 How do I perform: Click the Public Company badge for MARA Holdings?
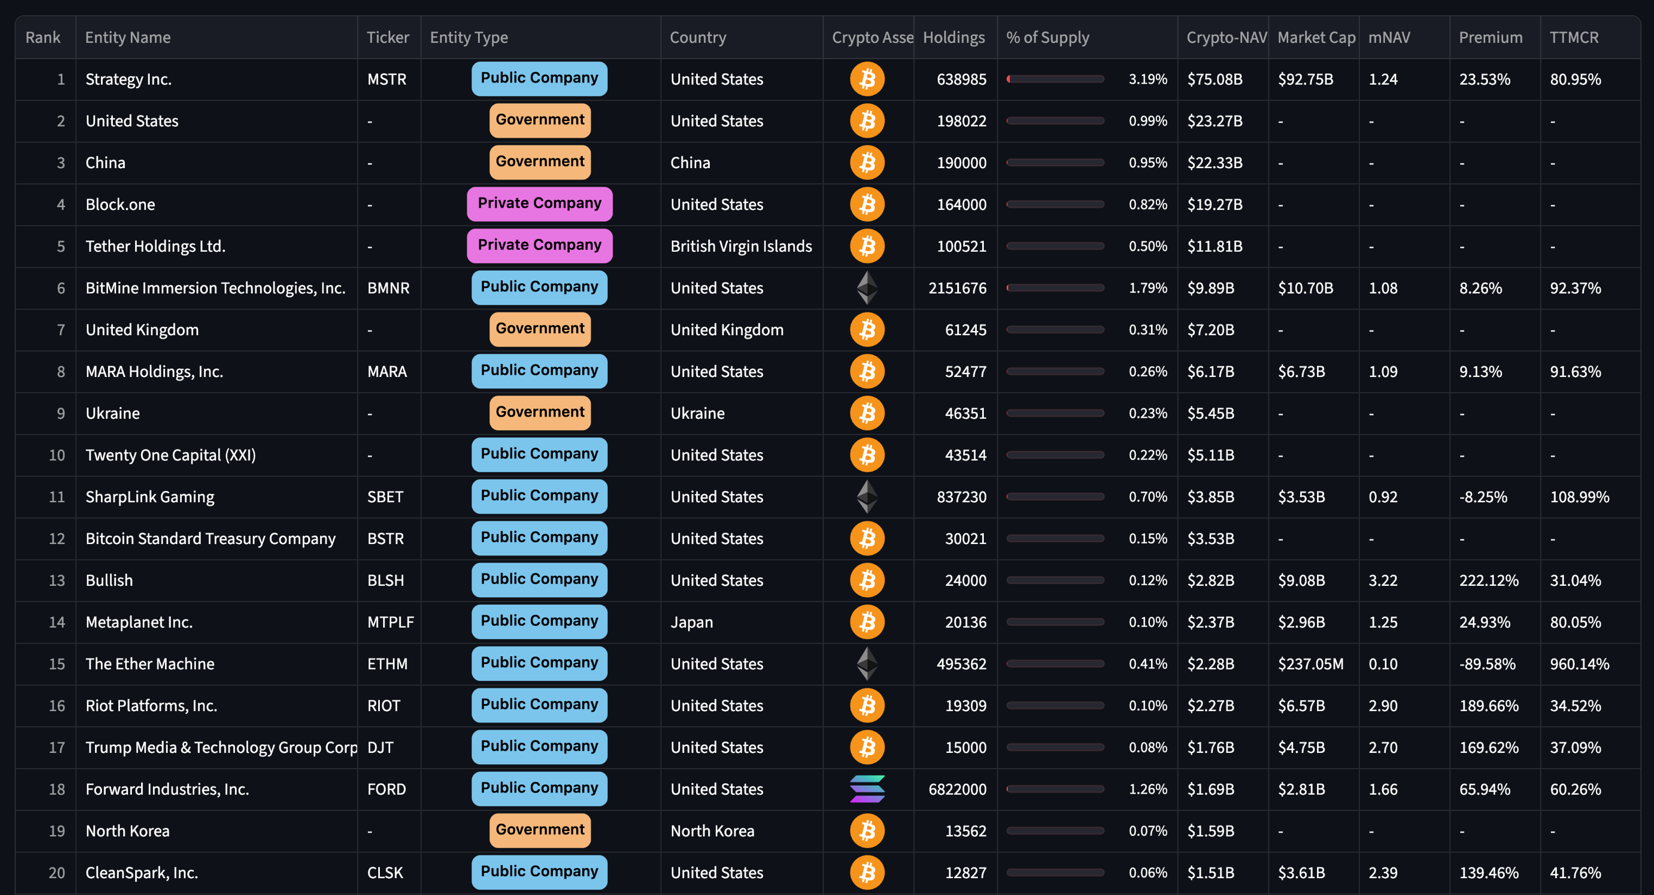coord(539,370)
